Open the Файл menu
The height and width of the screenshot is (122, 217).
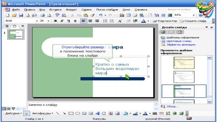coord(16,9)
